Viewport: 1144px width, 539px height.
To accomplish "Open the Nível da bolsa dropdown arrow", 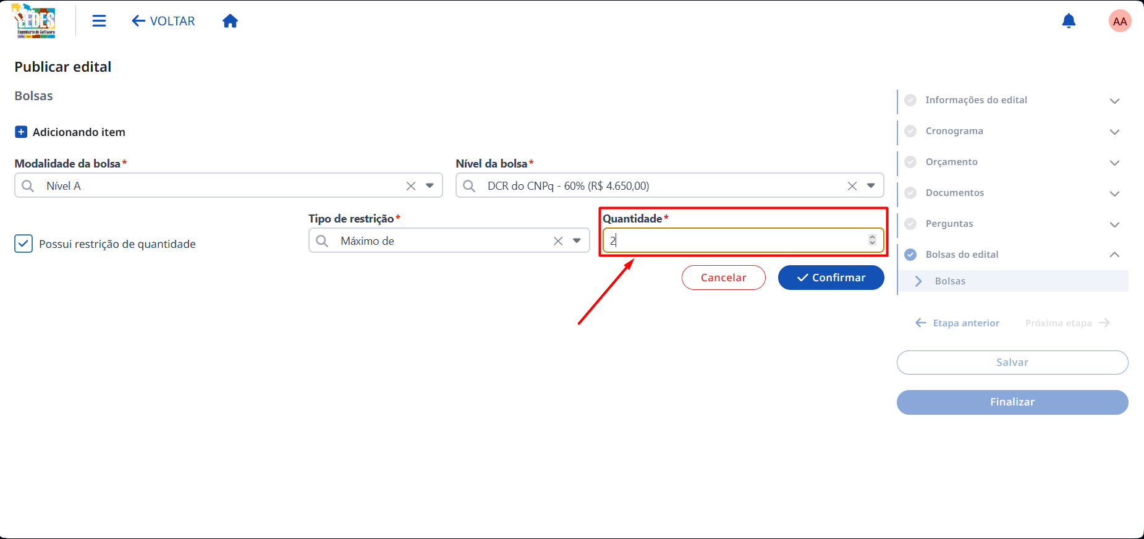I will [871, 186].
